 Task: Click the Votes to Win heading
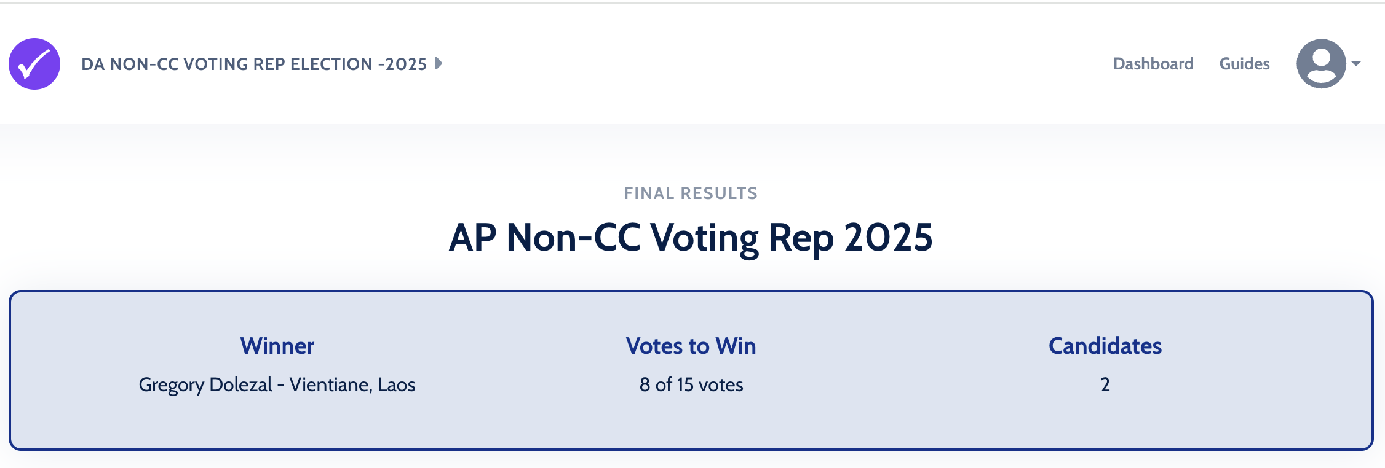point(691,346)
